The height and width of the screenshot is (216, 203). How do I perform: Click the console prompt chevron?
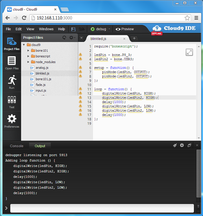pos(6,208)
